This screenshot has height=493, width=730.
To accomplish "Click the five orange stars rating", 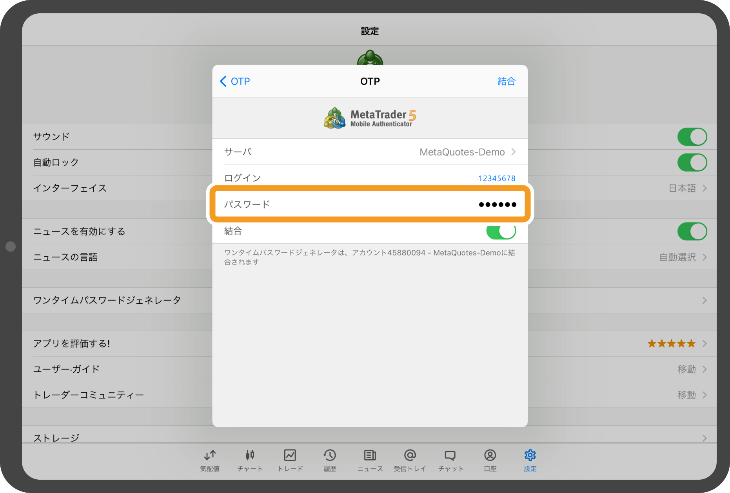I will pyautogui.click(x=672, y=343).
